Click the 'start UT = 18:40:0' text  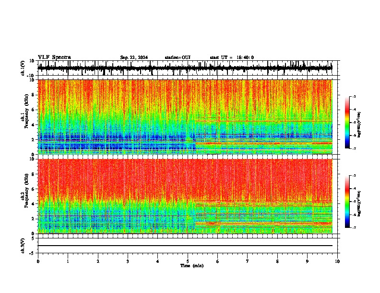pos(232,57)
